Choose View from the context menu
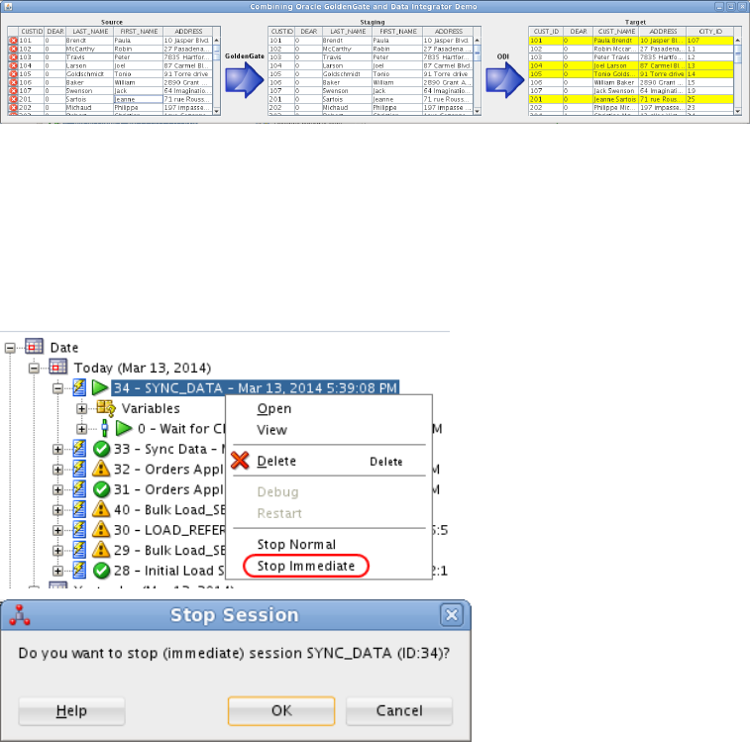750x742 pixels. pos(329,430)
